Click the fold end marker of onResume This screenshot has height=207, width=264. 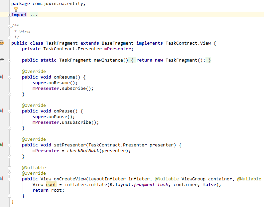(x=9, y=95)
